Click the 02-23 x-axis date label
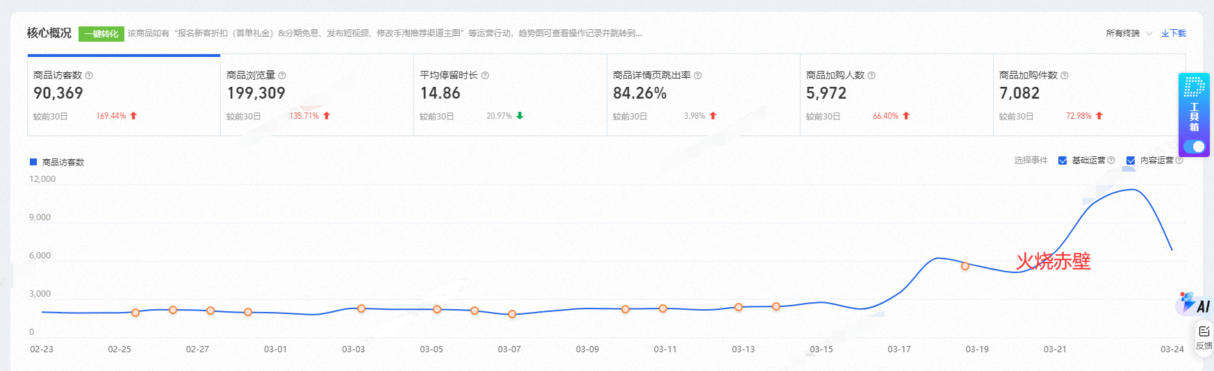1214x371 pixels. [x=42, y=349]
